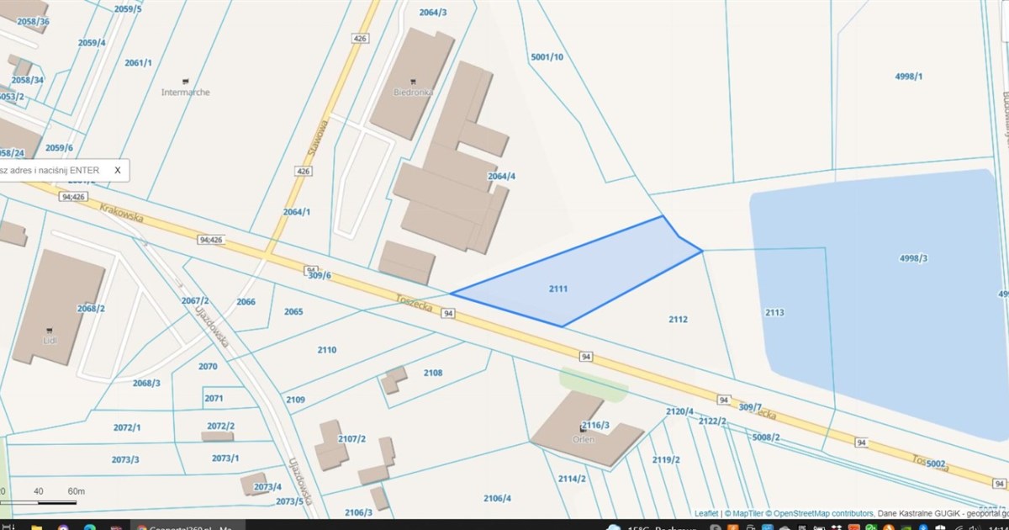Select parcel 4998/1 in upper right
The image size is (1009, 530).
click(x=909, y=77)
